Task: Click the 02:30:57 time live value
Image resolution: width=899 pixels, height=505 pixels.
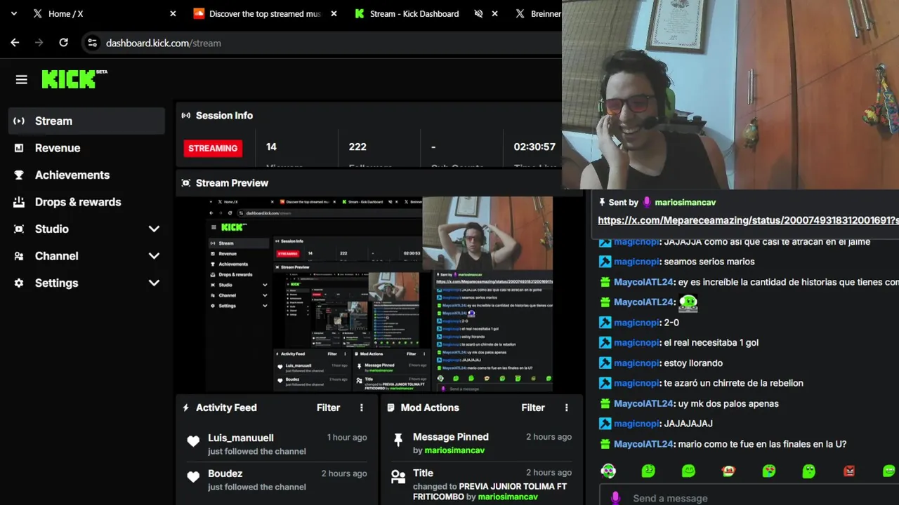Action: (x=534, y=147)
